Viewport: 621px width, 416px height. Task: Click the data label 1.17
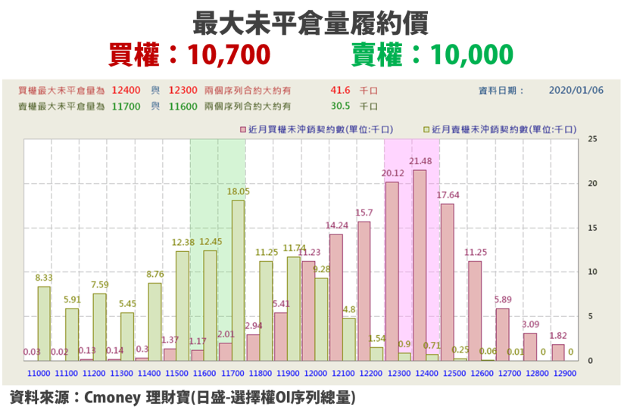pyautogui.click(x=198, y=341)
